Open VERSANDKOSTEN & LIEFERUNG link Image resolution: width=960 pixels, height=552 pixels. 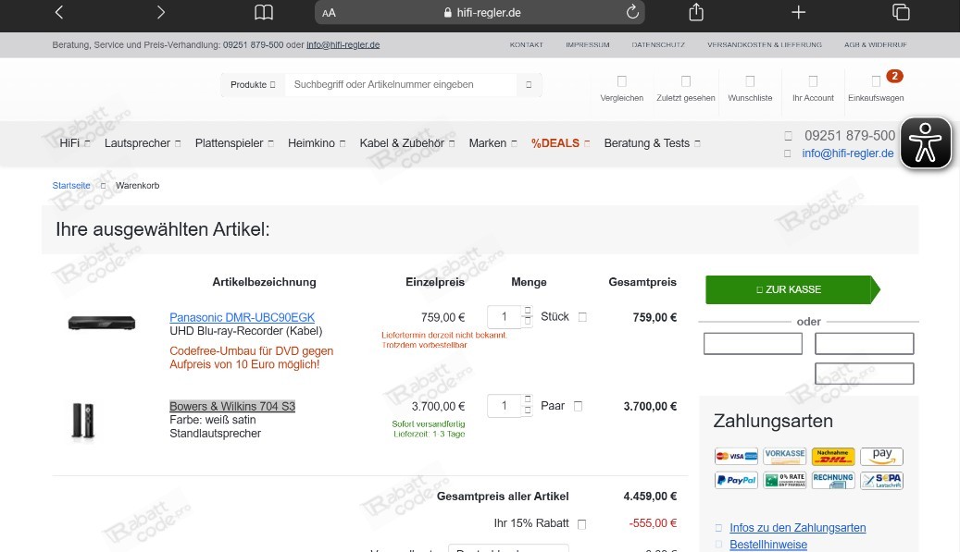[764, 44]
